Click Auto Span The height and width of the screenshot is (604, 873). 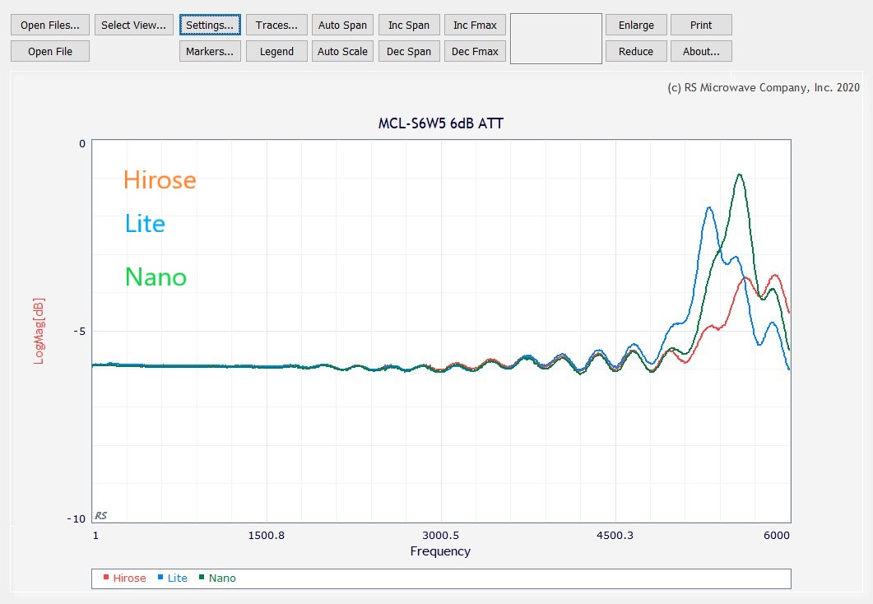(x=342, y=25)
